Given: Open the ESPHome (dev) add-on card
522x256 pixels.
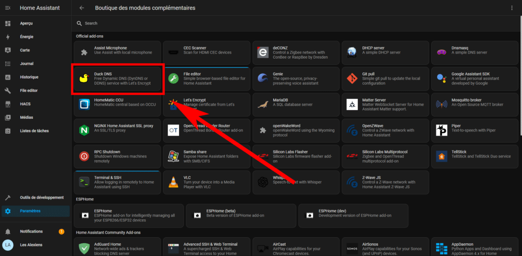Looking at the screenshot, I should coord(353,216).
